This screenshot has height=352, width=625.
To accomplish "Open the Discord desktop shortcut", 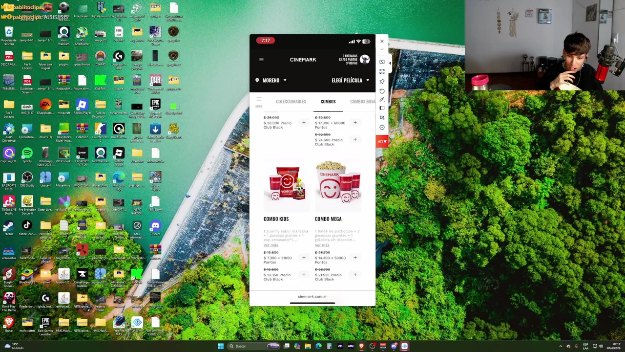I will pyautogui.click(x=155, y=227).
